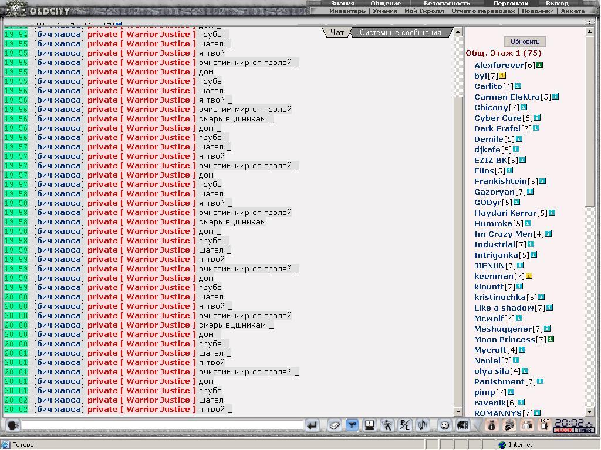Open info icon next to Cyber Core
The height and width of the screenshot is (450, 601).
(x=538, y=118)
